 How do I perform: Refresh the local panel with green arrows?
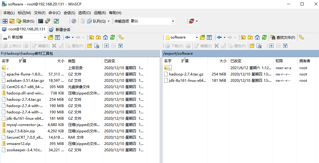(112, 37)
